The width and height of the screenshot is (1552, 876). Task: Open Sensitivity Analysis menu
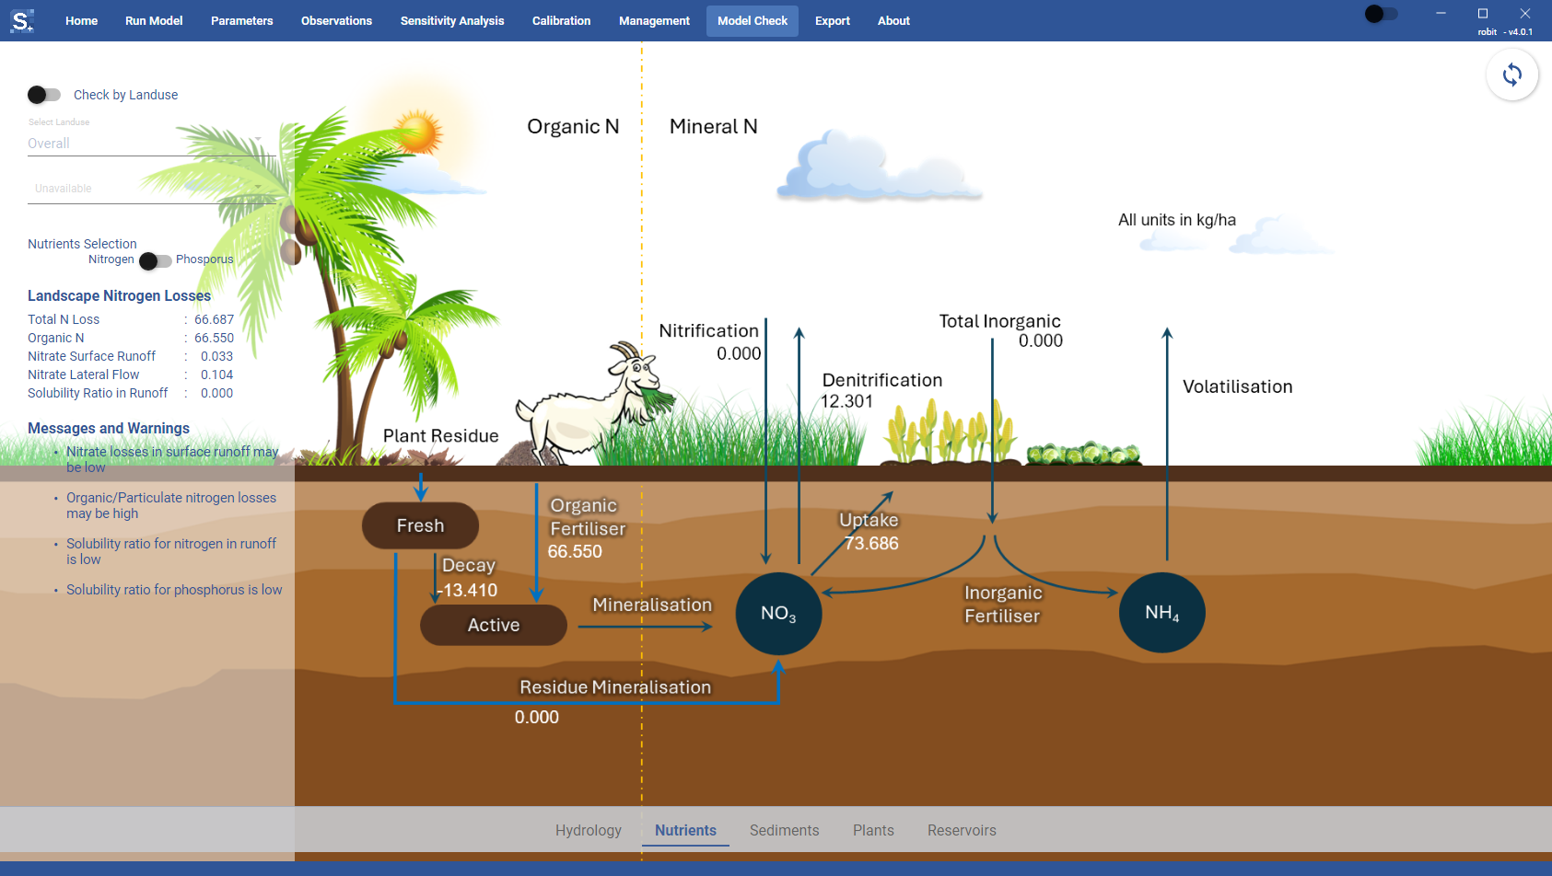point(452,20)
